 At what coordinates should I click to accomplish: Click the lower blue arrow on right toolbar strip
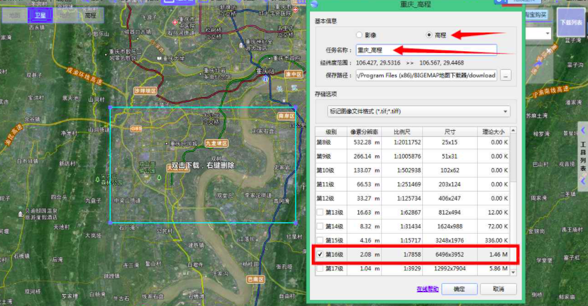pyautogui.click(x=583, y=181)
